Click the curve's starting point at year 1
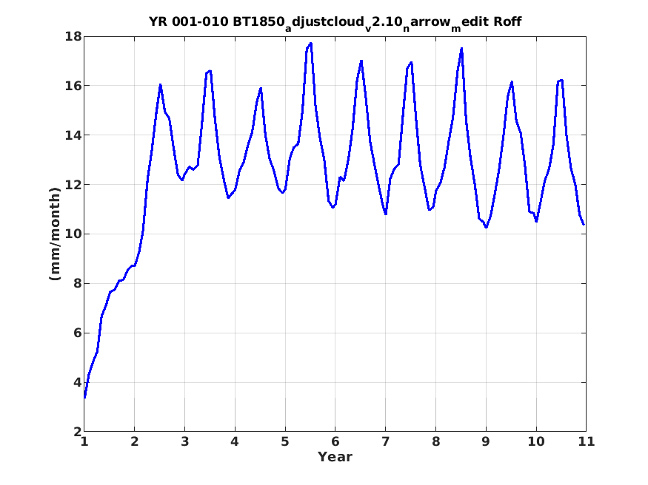This screenshot has width=648, height=485. click(x=84, y=397)
